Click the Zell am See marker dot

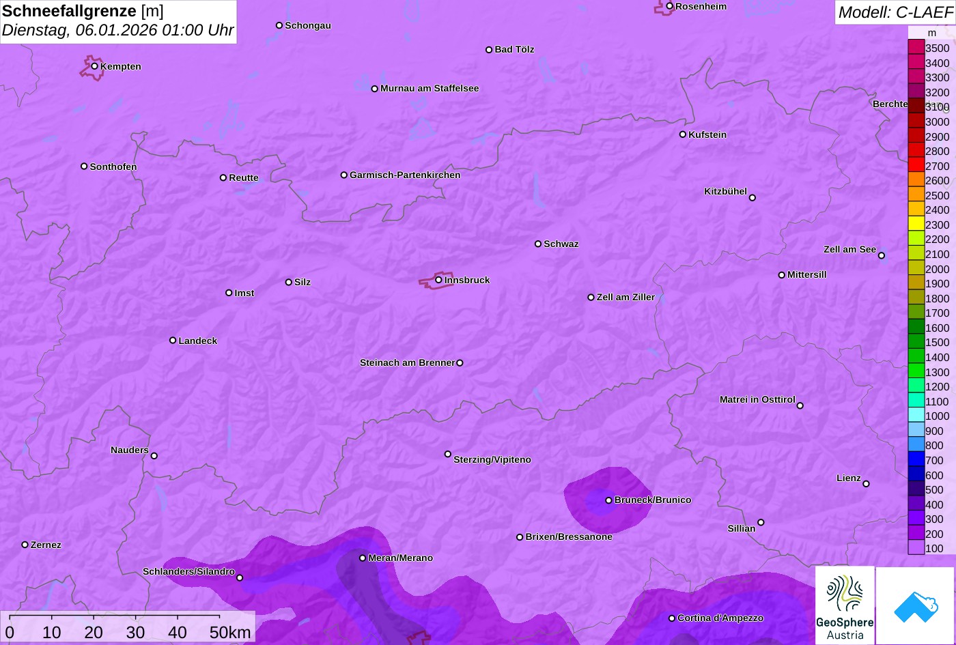coord(882,256)
